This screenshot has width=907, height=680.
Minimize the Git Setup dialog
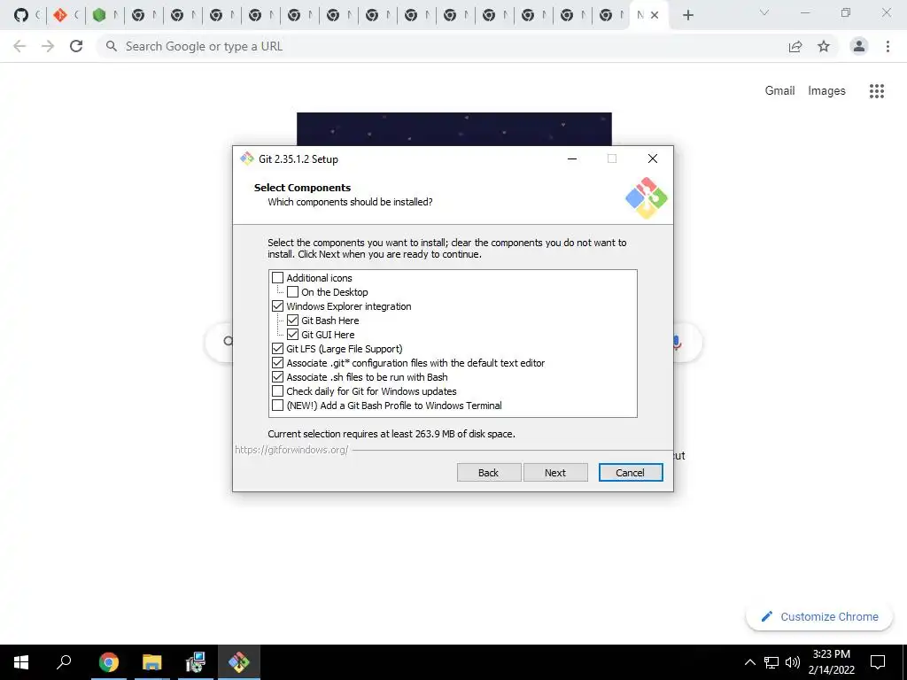coord(572,158)
